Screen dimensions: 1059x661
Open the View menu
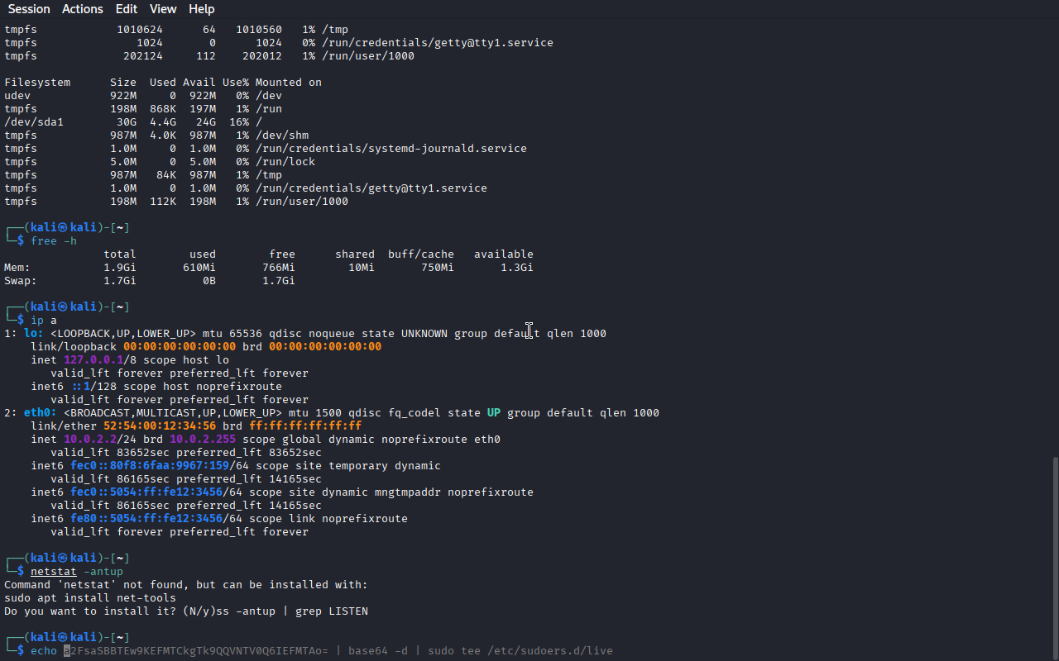tap(163, 9)
